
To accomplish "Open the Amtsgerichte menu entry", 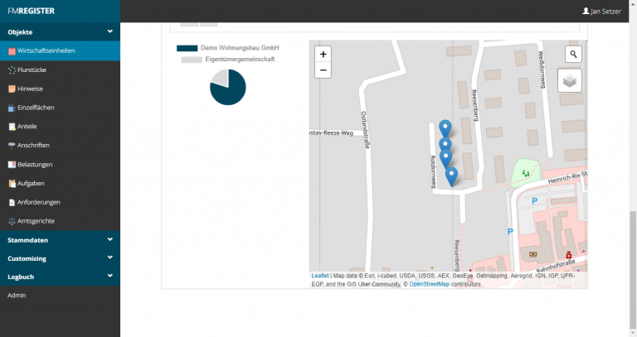I will pyautogui.click(x=60, y=221).
